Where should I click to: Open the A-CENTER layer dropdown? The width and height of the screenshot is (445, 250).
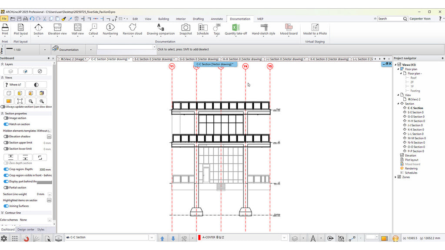284,237
